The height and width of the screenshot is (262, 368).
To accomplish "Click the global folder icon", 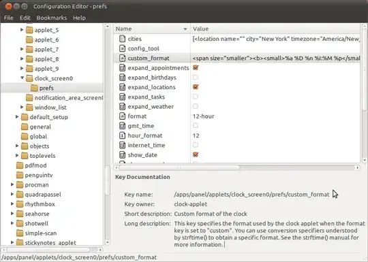I will 25,136.
